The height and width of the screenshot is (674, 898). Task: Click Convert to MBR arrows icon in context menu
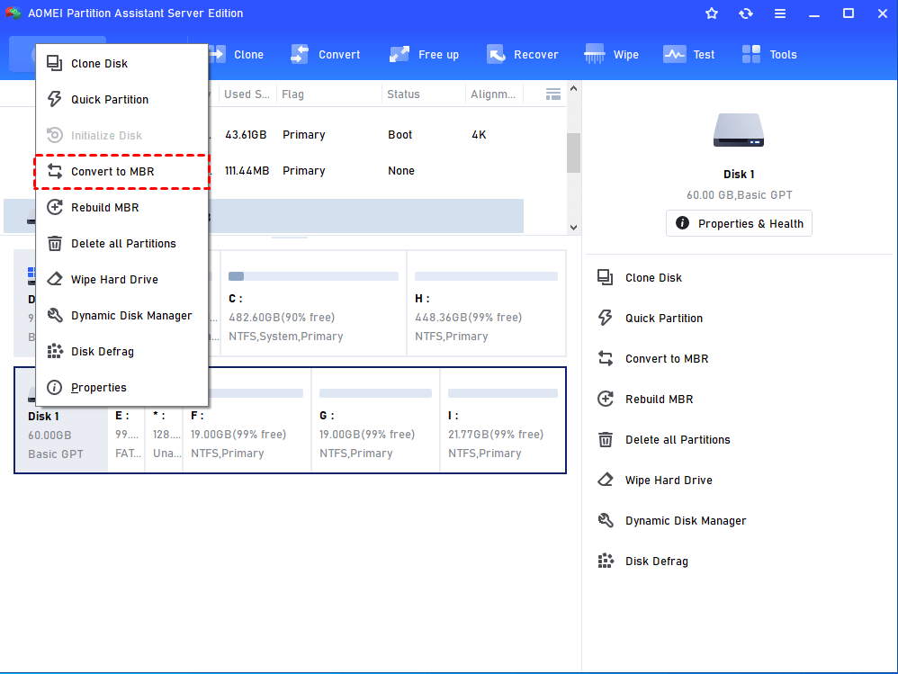(54, 171)
